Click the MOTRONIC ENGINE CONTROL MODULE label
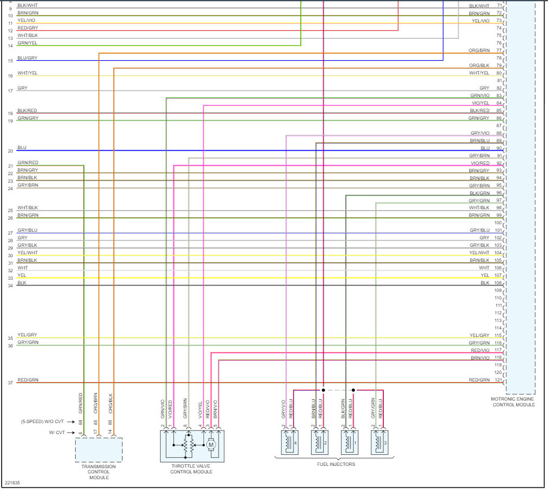 pos(513,402)
